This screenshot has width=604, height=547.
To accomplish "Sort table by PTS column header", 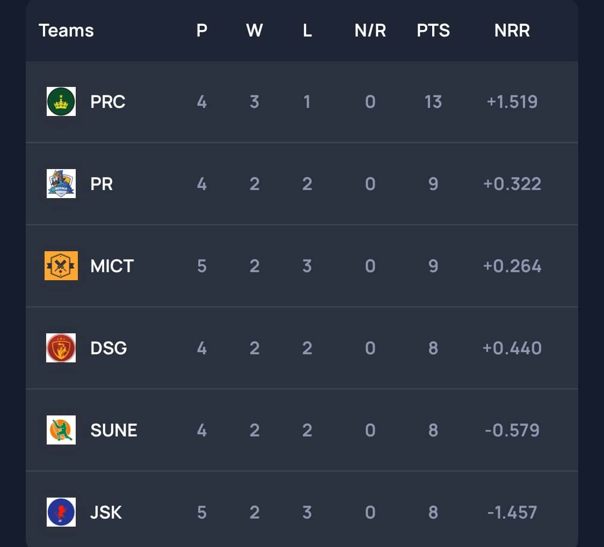I will tap(433, 31).
